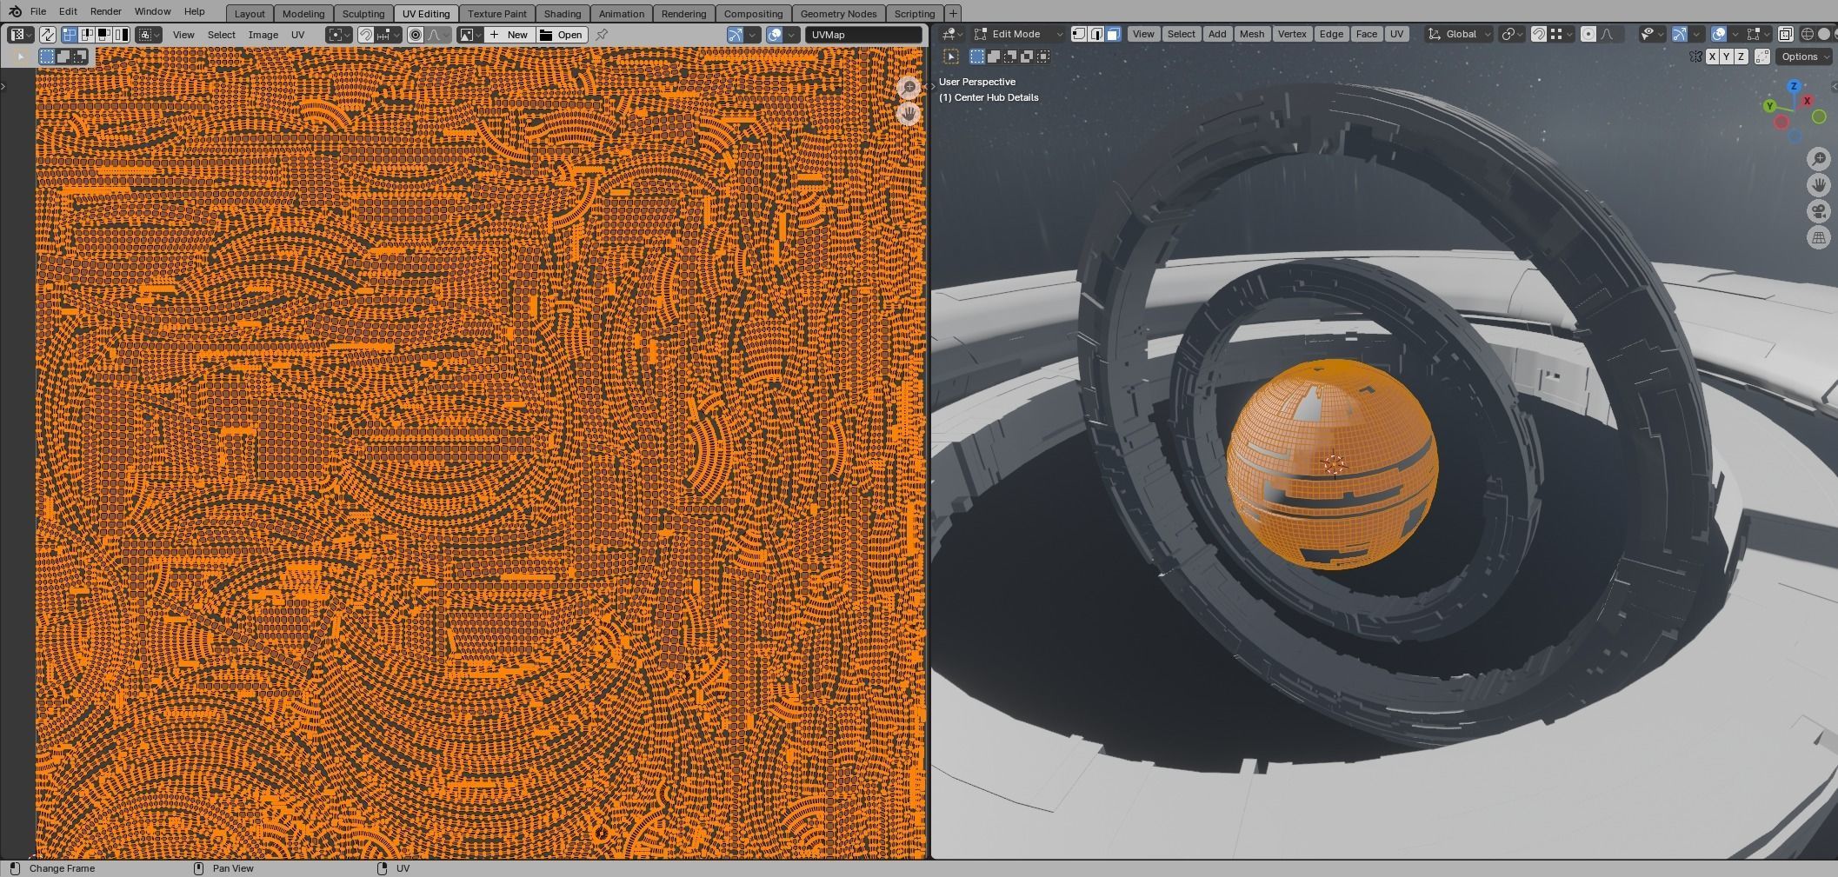1838x877 pixels.
Task: Select UV vertex selection mode
Action: tap(69, 35)
